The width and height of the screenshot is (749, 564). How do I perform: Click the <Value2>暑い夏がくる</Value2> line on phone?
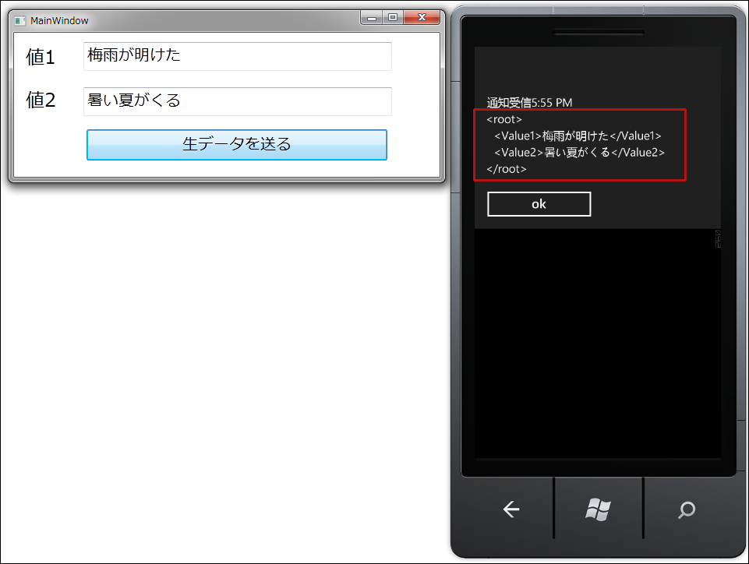click(x=579, y=153)
